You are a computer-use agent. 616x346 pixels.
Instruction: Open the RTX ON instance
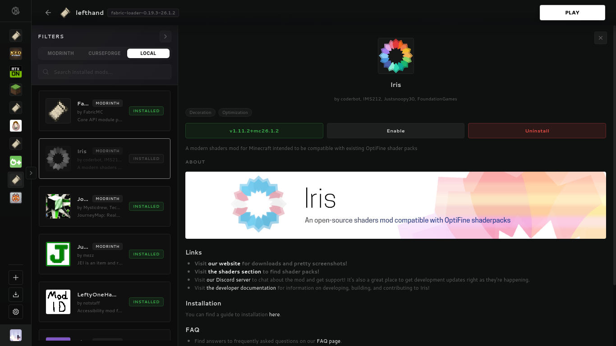(x=16, y=72)
